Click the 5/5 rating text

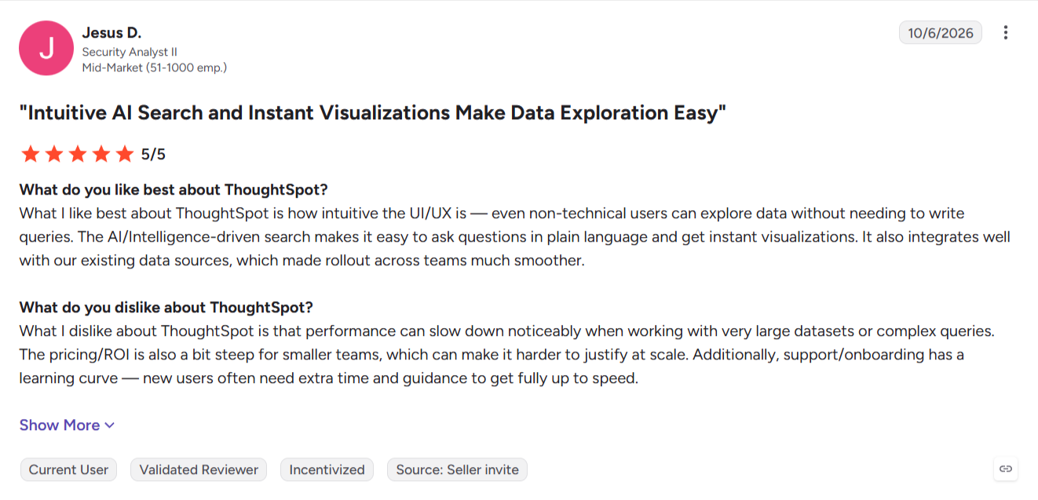[x=154, y=154]
